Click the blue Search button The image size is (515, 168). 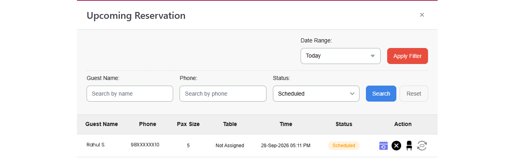point(381,94)
